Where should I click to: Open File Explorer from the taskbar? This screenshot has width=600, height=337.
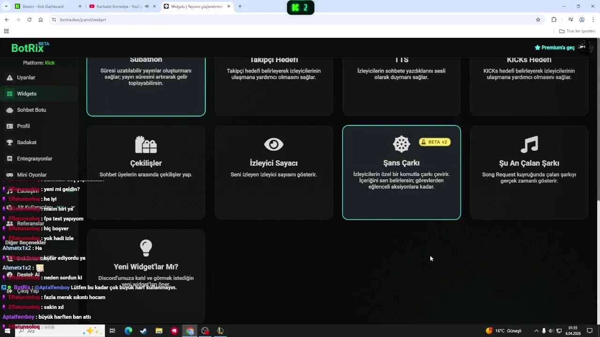[159, 331]
